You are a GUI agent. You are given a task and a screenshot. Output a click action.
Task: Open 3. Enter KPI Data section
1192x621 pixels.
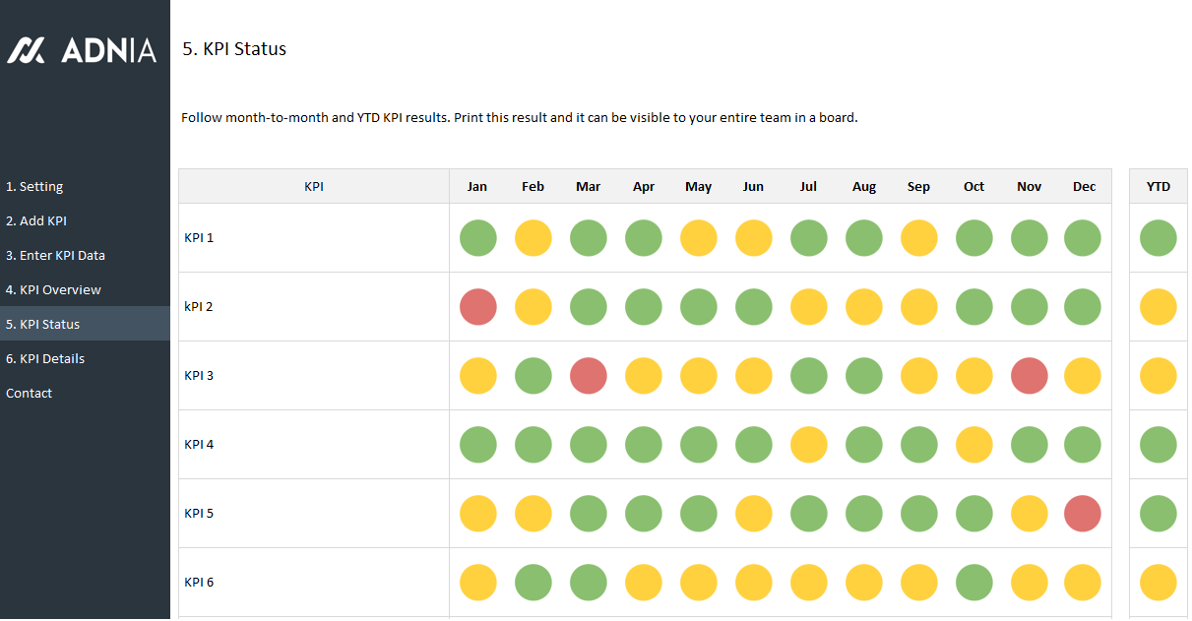55,256
